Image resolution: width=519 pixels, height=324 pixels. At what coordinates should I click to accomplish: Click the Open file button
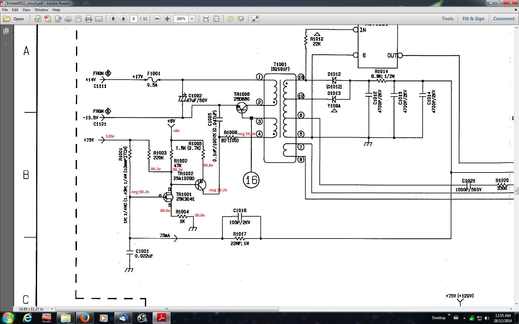click(14, 19)
